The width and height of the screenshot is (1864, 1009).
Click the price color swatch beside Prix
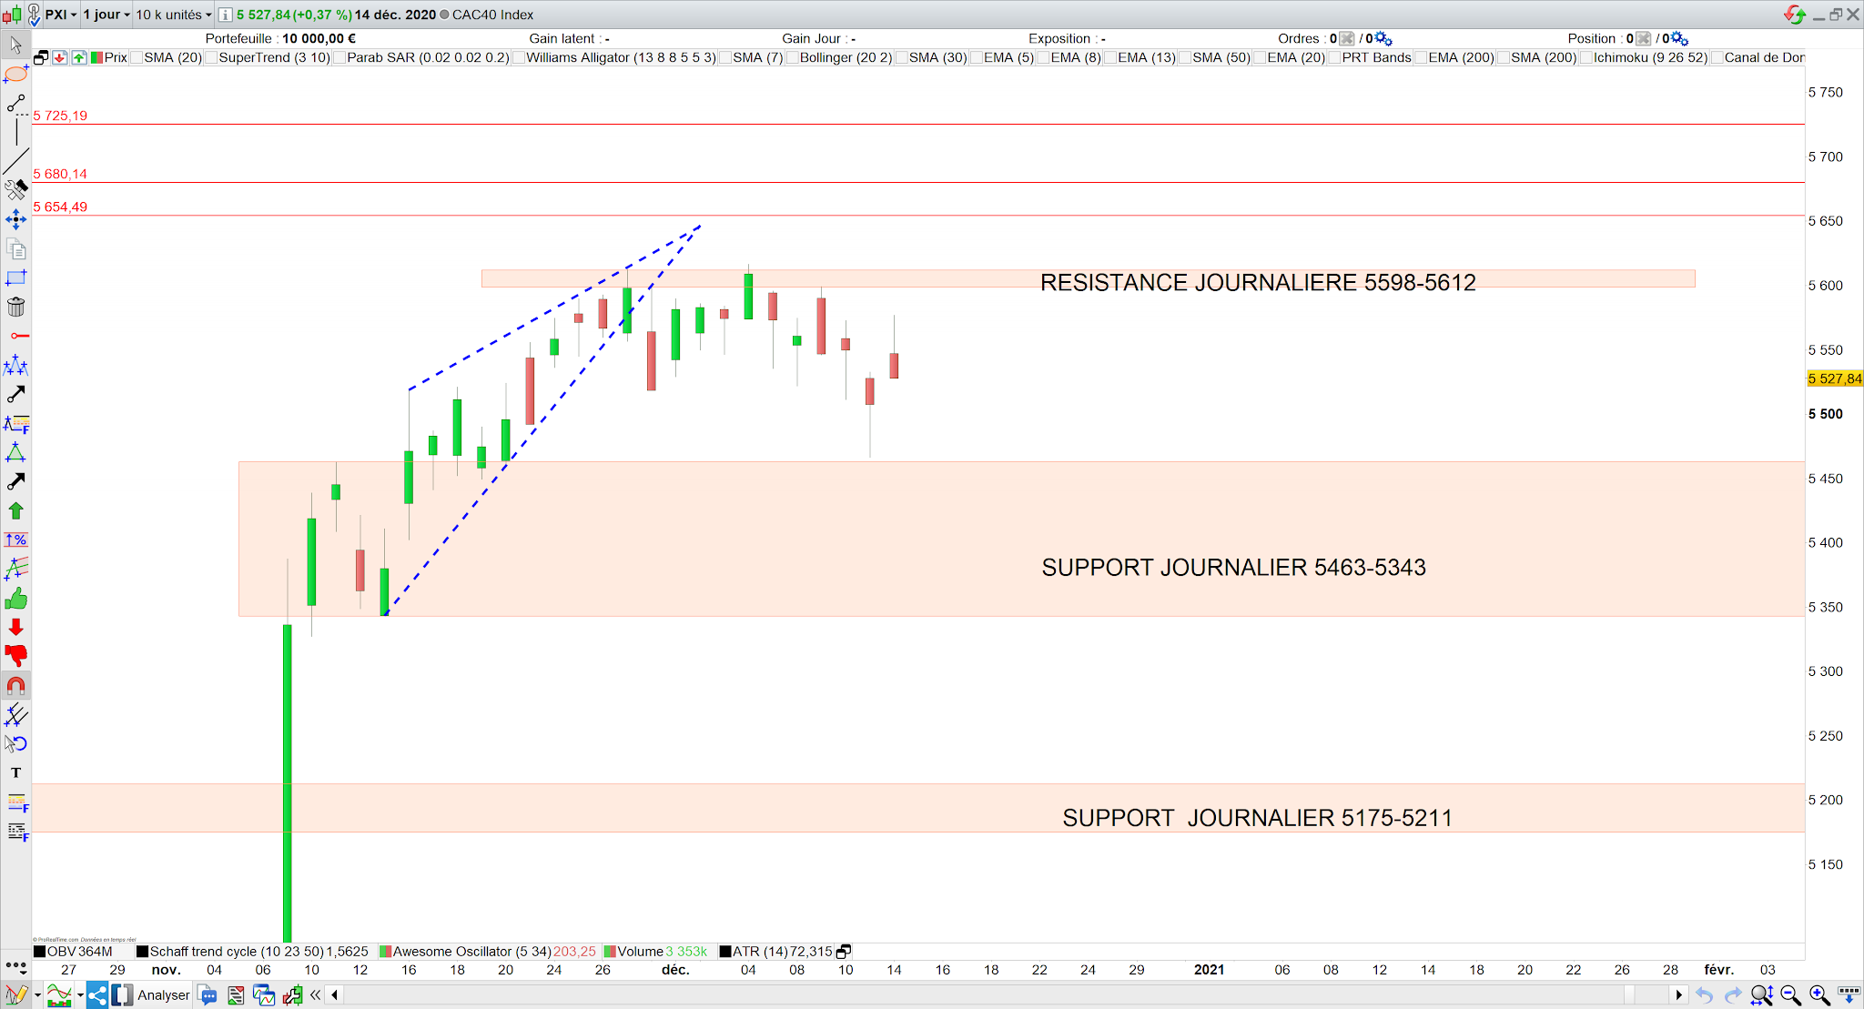click(x=96, y=57)
